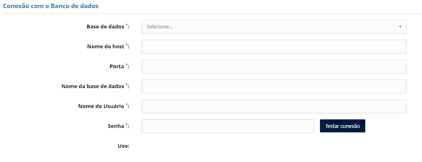Image resolution: width=422 pixels, height=162 pixels.
Task: Click the red asterisk beside Base de dados
Action: tap(127, 26)
